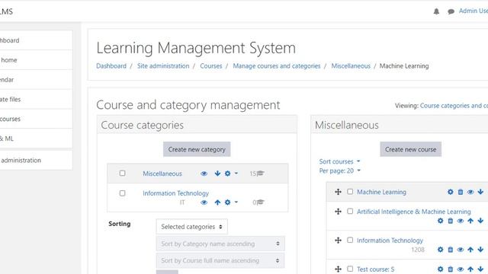Grab the move handle for Machine Learning course
The width and height of the screenshot is (488, 274).
[339, 192]
